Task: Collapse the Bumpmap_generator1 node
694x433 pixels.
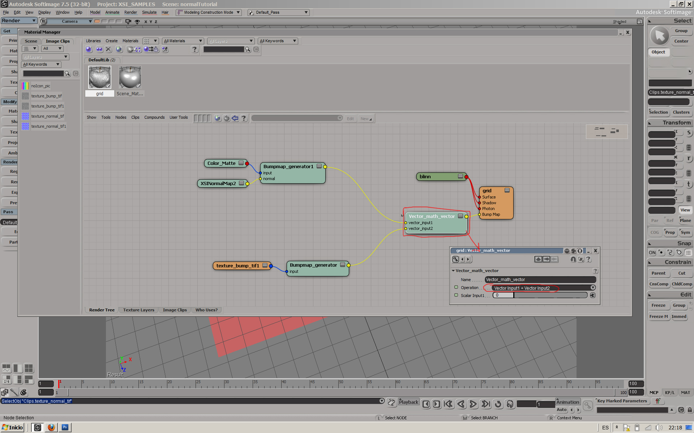Action: point(319,166)
